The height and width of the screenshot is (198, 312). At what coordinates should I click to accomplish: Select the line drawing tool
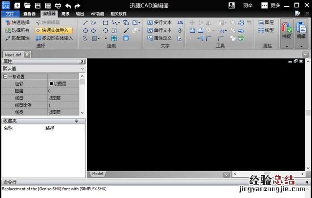[x=86, y=22]
